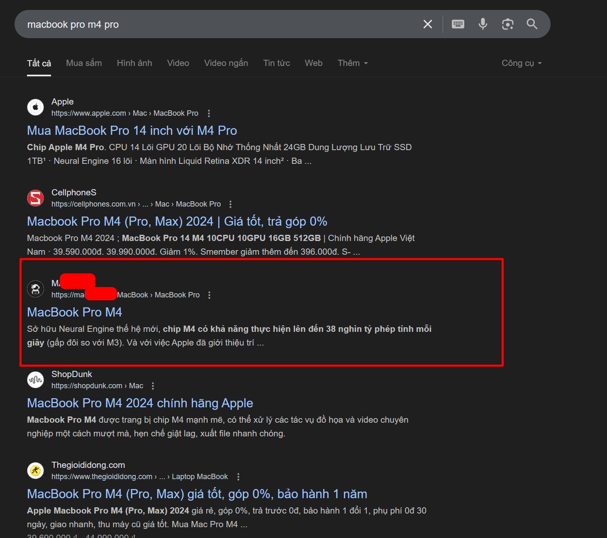Image resolution: width=607 pixels, height=538 pixels.
Task: Click the Apple favicon logo
Action: 36,107
